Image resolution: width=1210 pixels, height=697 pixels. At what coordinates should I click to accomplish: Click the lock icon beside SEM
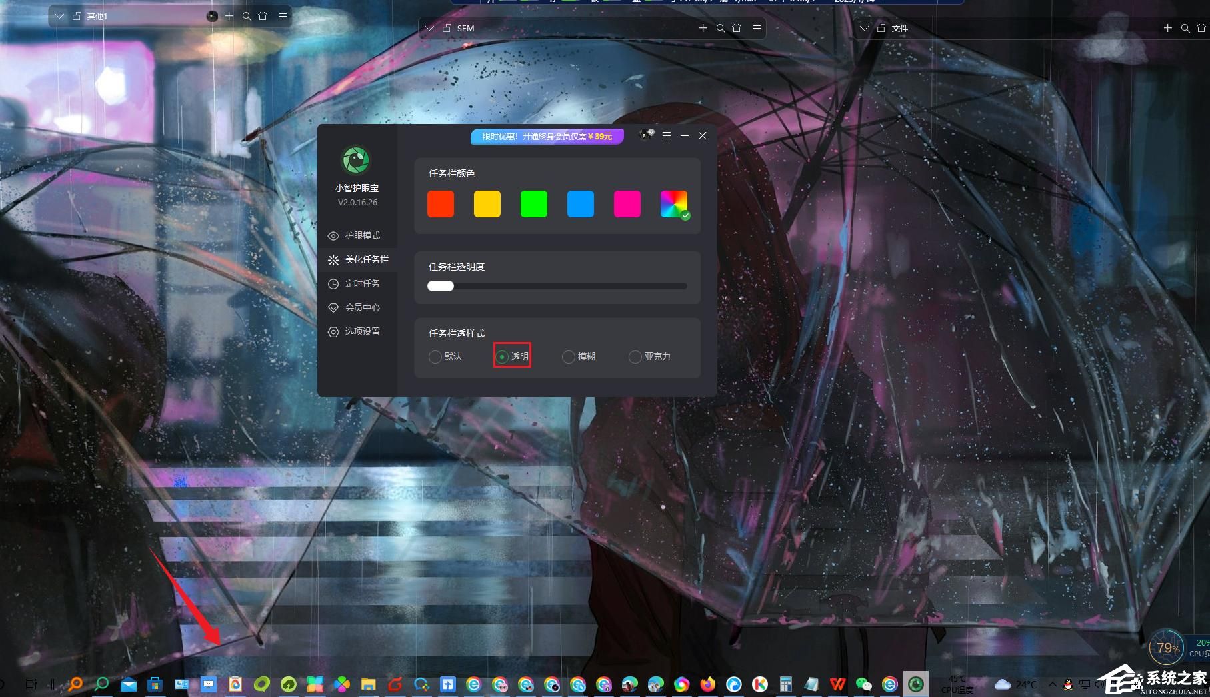pyautogui.click(x=447, y=28)
